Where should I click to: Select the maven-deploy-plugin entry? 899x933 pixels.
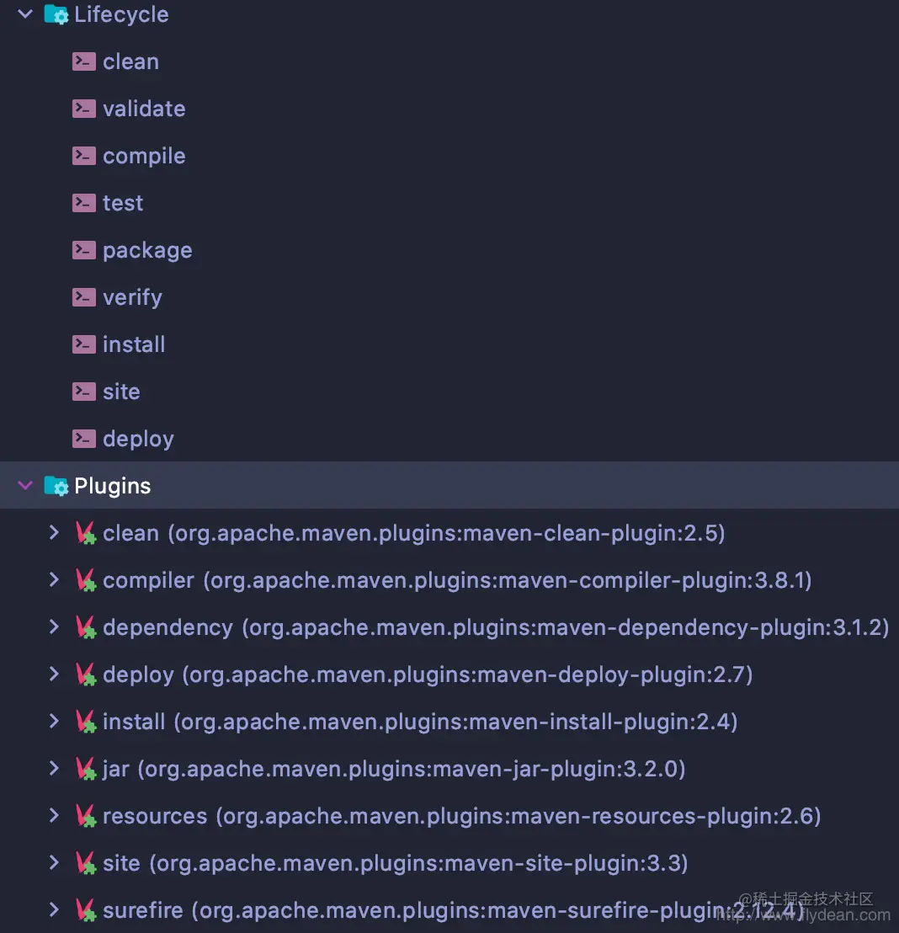(427, 674)
